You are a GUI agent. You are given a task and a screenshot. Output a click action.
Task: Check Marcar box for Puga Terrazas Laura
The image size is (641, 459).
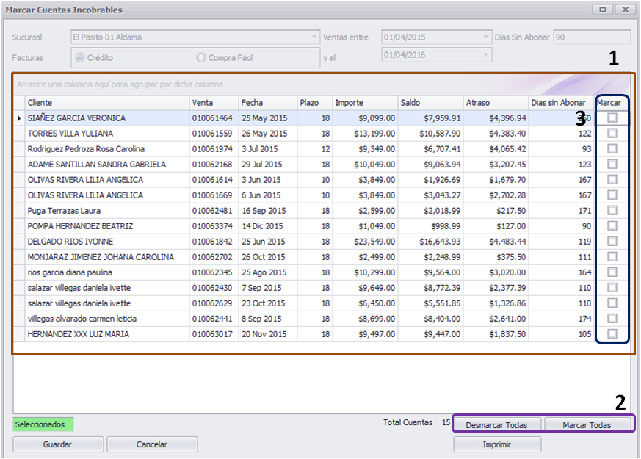click(x=612, y=211)
